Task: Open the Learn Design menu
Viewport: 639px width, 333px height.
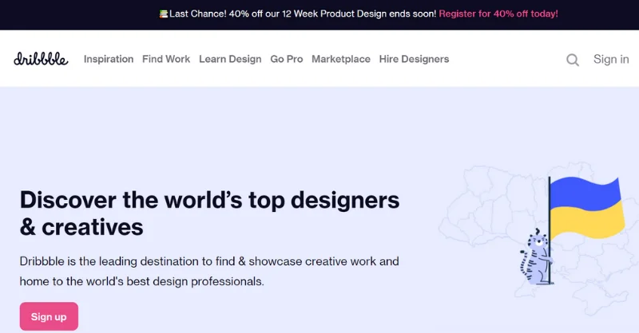Action: click(x=230, y=59)
